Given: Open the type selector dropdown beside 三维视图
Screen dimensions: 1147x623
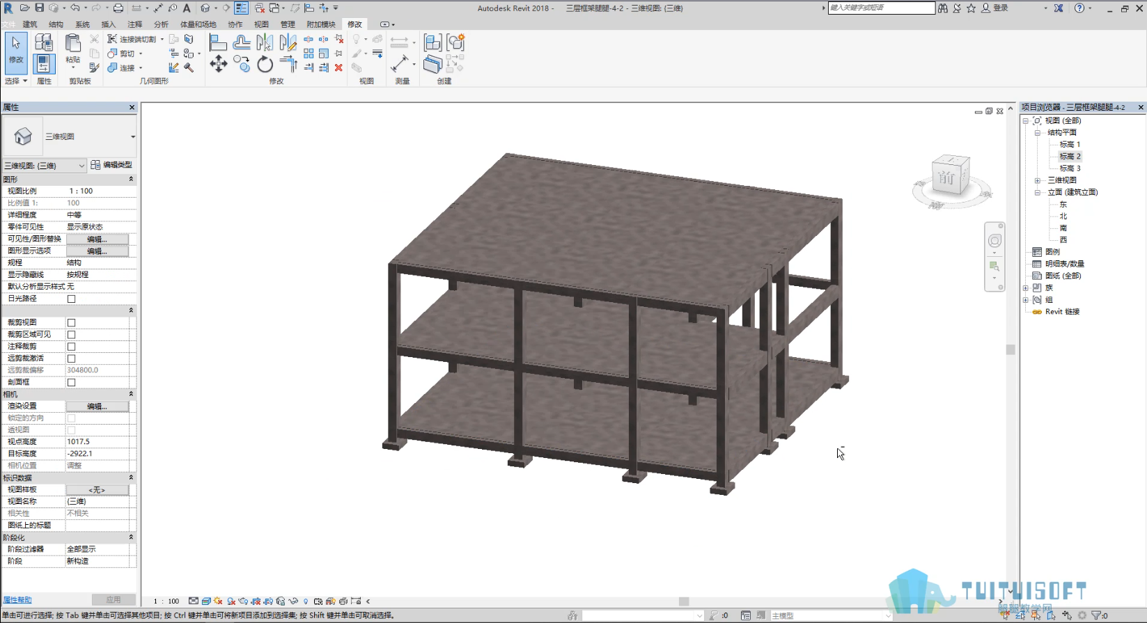Looking at the screenshot, I should point(132,136).
